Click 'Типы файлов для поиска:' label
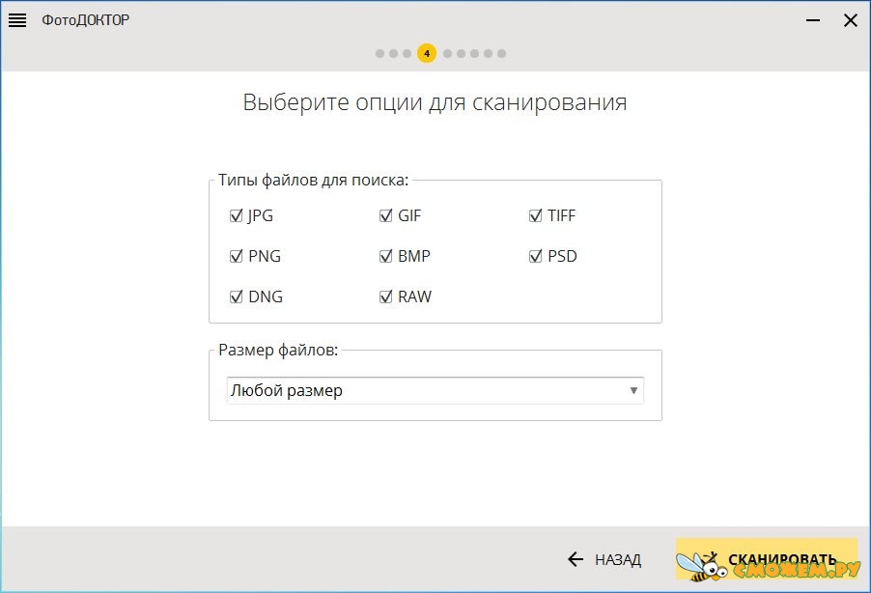 click(x=313, y=180)
